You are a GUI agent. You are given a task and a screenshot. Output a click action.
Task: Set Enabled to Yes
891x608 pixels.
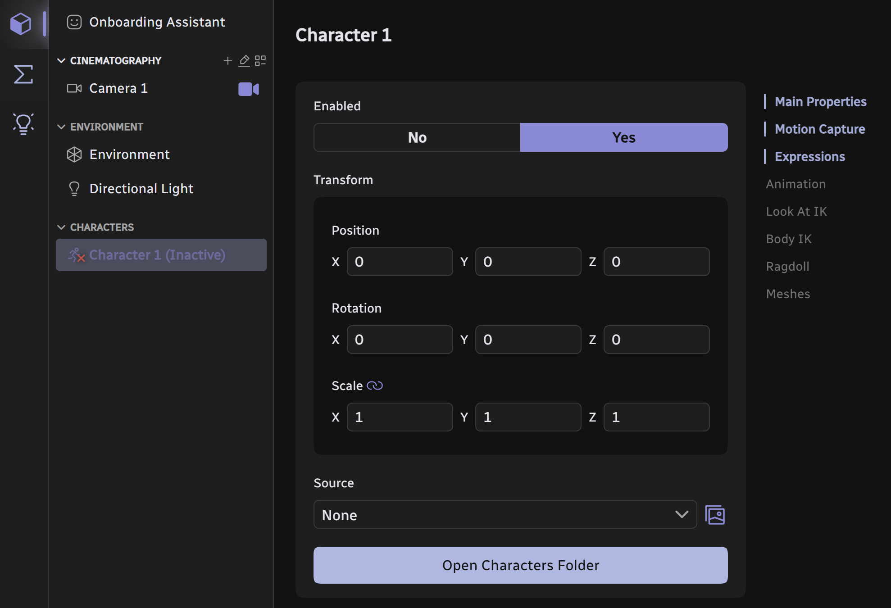[624, 137]
